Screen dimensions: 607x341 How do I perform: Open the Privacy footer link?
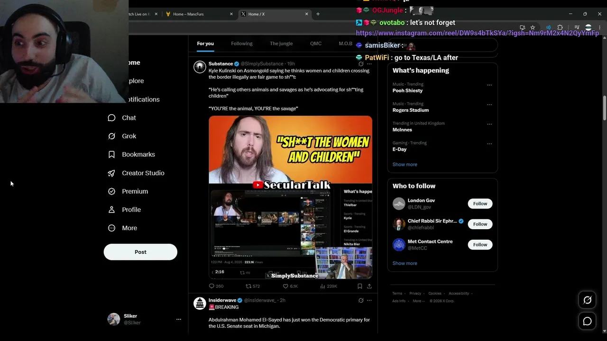[x=415, y=294]
